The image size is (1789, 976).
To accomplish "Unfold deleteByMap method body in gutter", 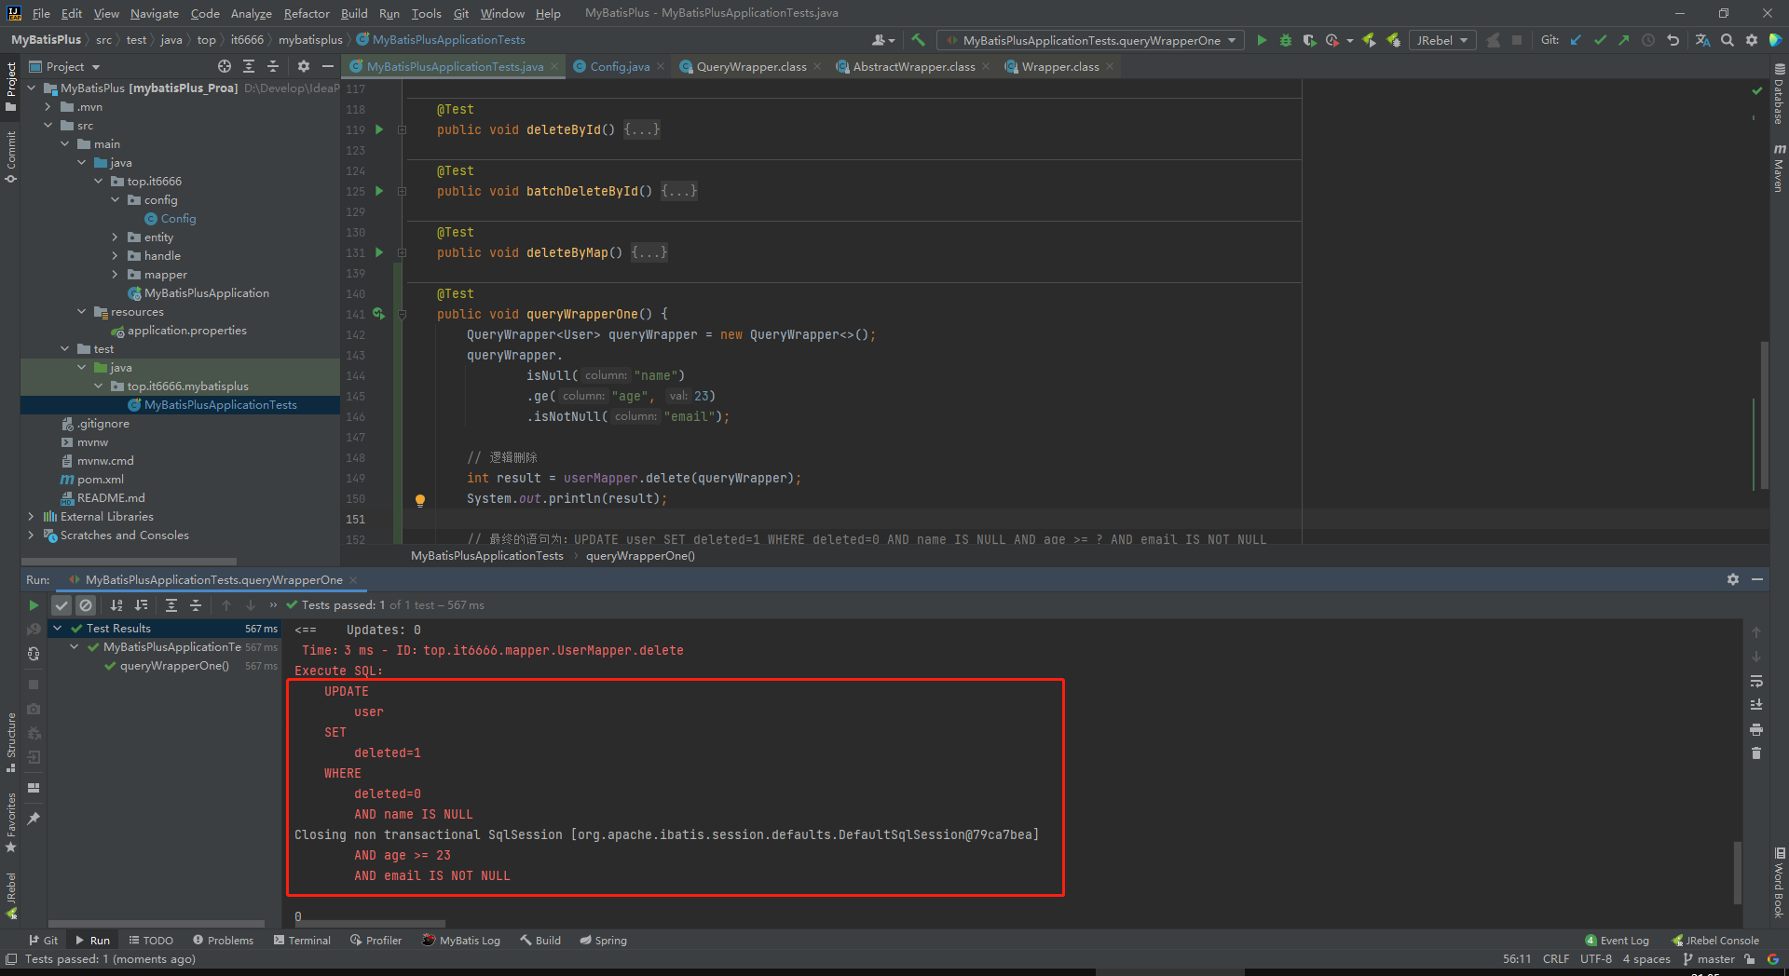I will coord(402,252).
